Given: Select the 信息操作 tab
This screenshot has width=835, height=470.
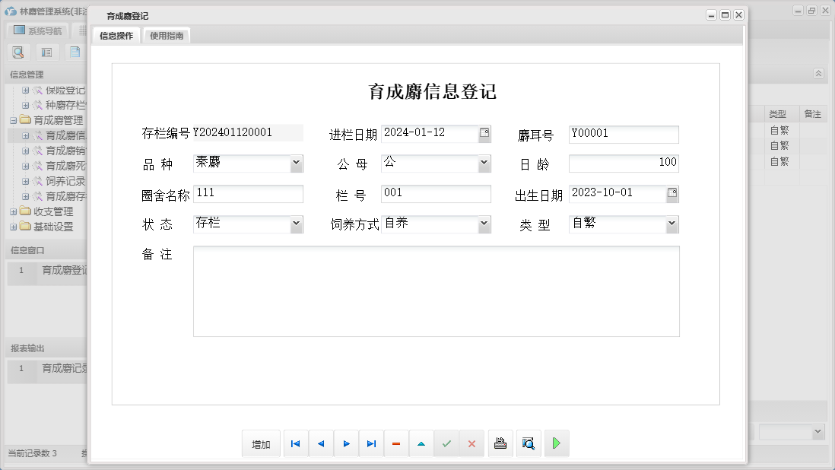Looking at the screenshot, I should 116,35.
